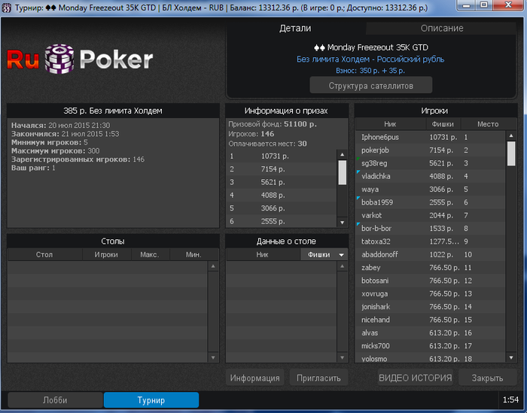The width and height of the screenshot is (527, 413).
Task: Select player tatoxa32 row
Action: coord(430,241)
